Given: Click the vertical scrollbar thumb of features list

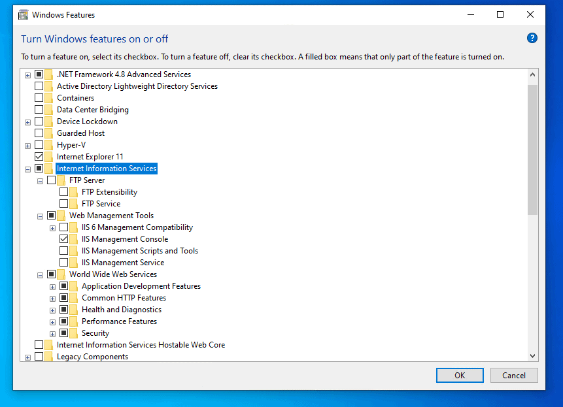Looking at the screenshot, I should click(x=532, y=150).
